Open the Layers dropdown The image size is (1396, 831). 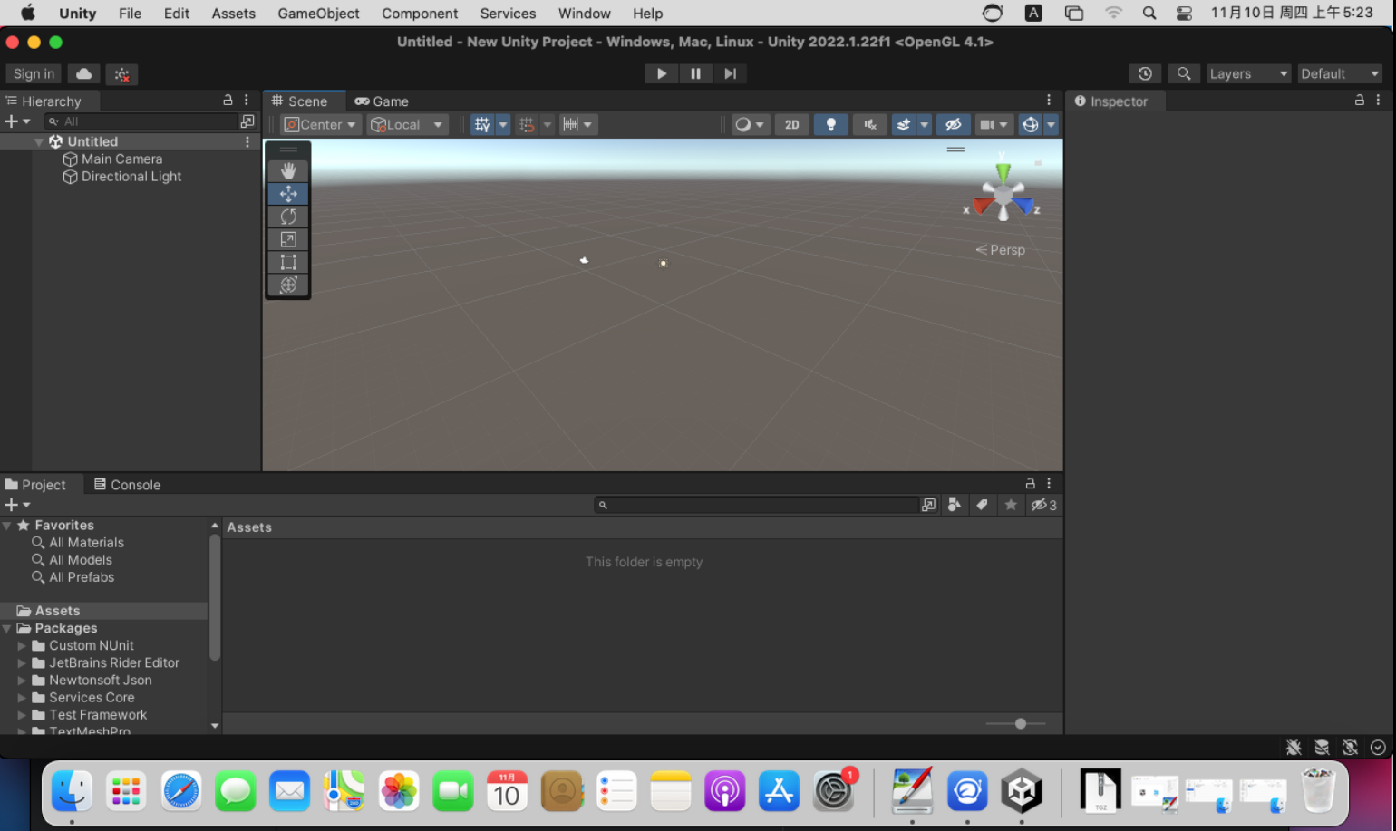coord(1248,73)
